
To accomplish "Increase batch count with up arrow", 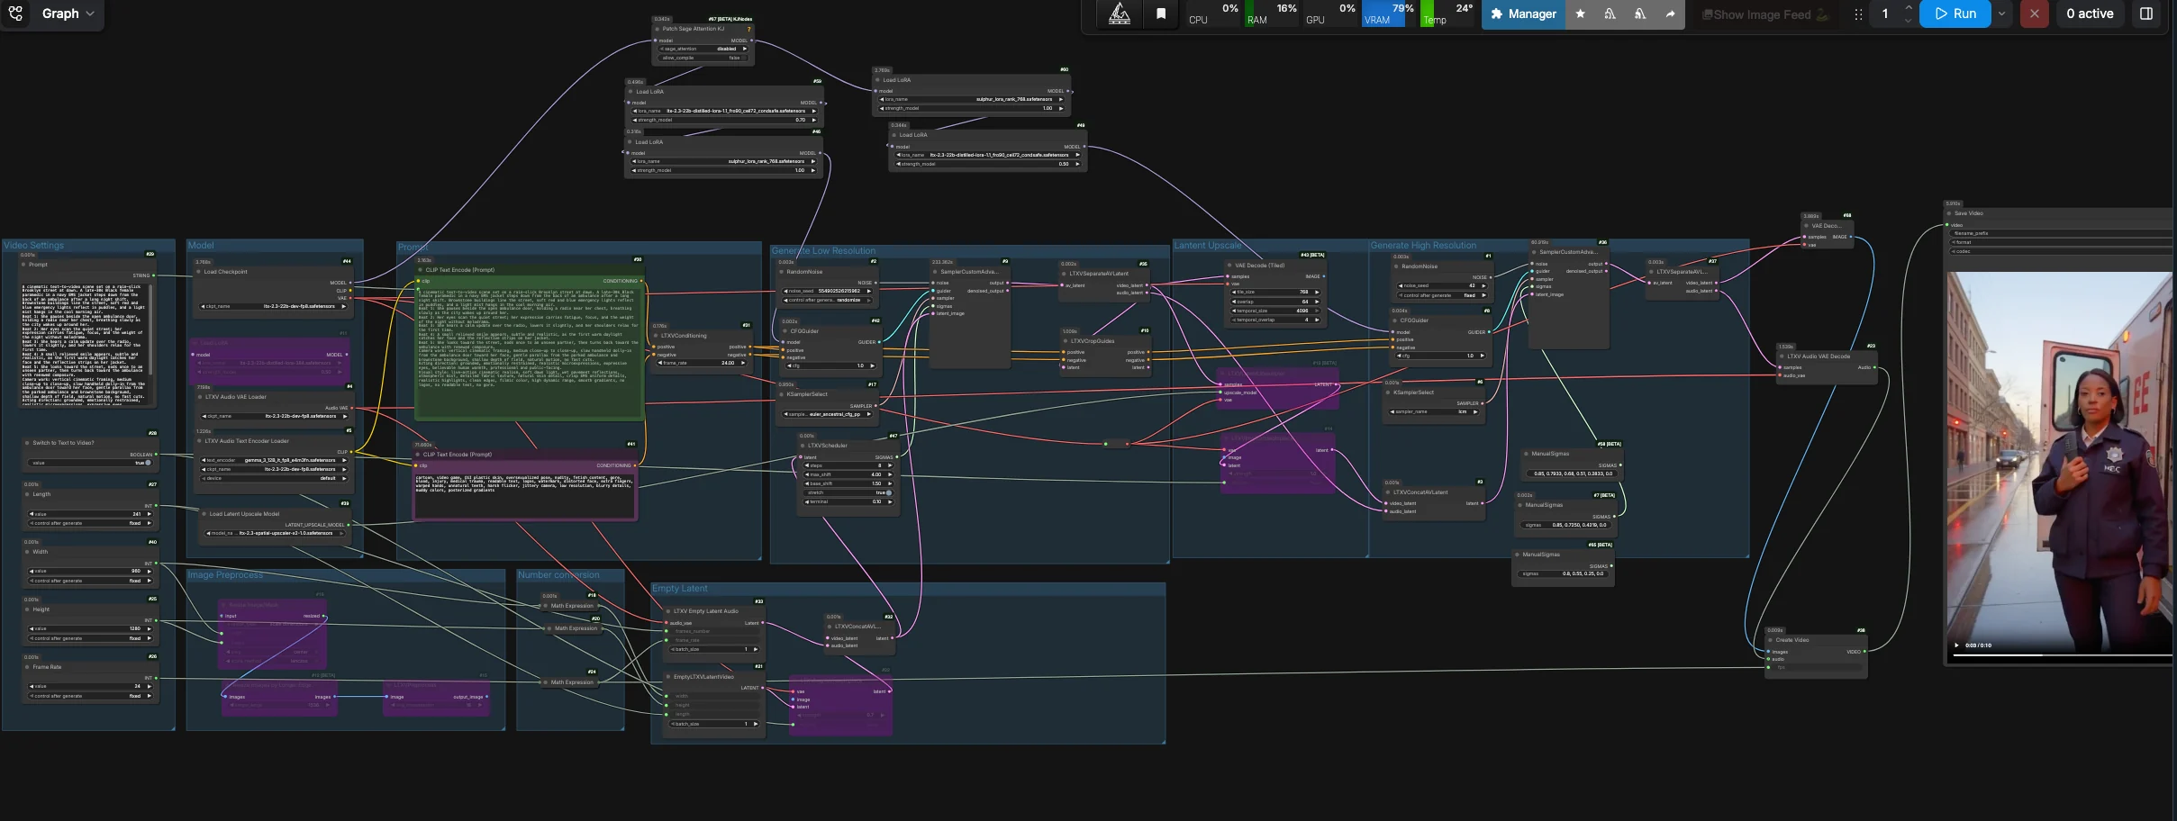I will (1909, 8).
